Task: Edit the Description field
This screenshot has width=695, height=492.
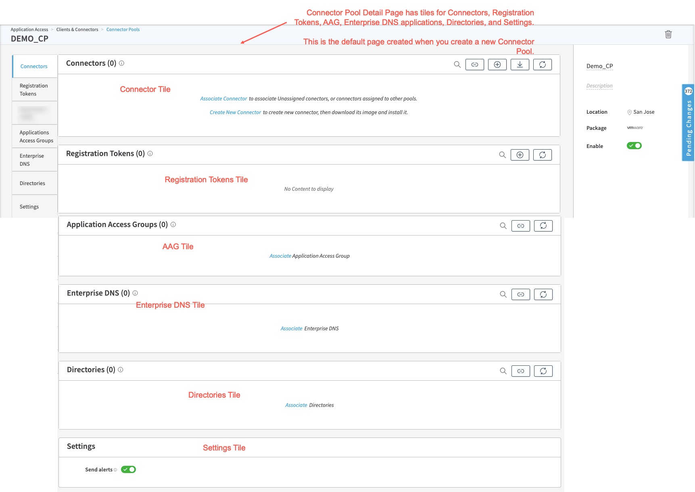Action: pos(599,86)
